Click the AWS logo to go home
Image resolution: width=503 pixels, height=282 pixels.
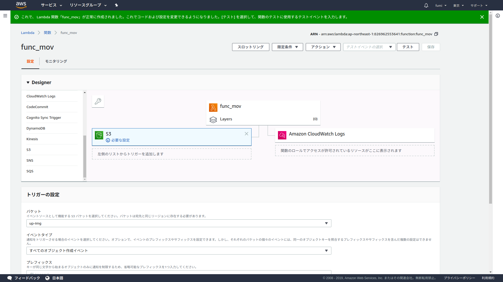click(21, 5)
